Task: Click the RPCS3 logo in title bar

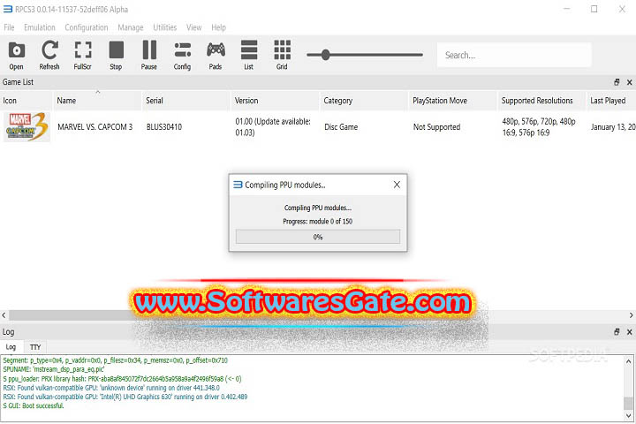Action: pyautogui.click(x=8, y=9)
